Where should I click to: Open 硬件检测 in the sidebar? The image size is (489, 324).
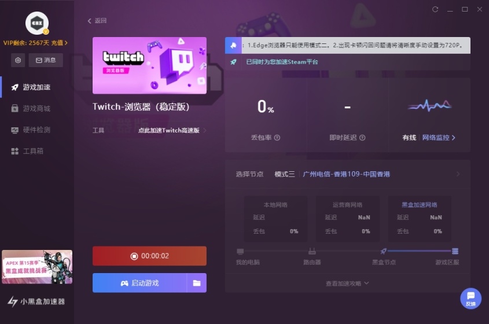36,130
